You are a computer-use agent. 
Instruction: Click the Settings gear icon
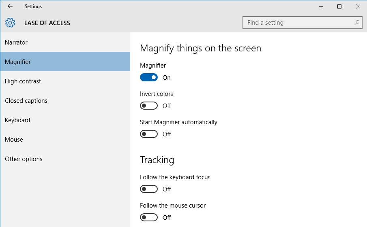click(x=10, y=23)
